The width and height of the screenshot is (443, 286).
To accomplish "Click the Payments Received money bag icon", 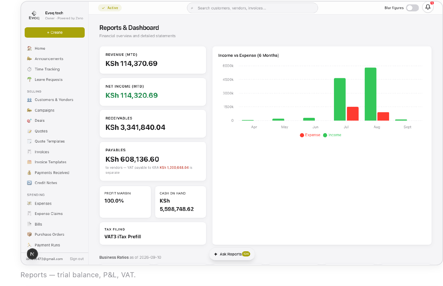I will [x=30, y=173].
